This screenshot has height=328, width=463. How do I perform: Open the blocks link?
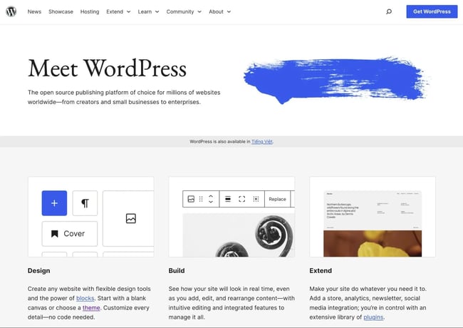[x=85, y=298]
